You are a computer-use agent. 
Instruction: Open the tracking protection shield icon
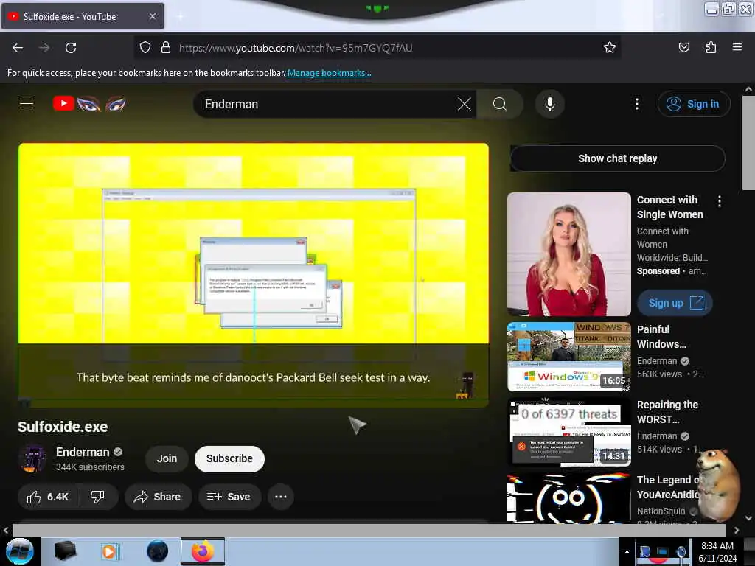[145, 47]
